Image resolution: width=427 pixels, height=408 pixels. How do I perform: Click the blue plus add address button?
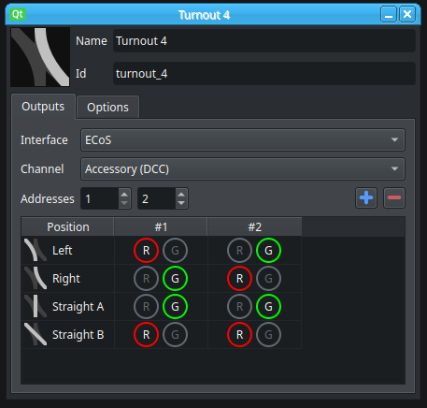coord(366,197)
